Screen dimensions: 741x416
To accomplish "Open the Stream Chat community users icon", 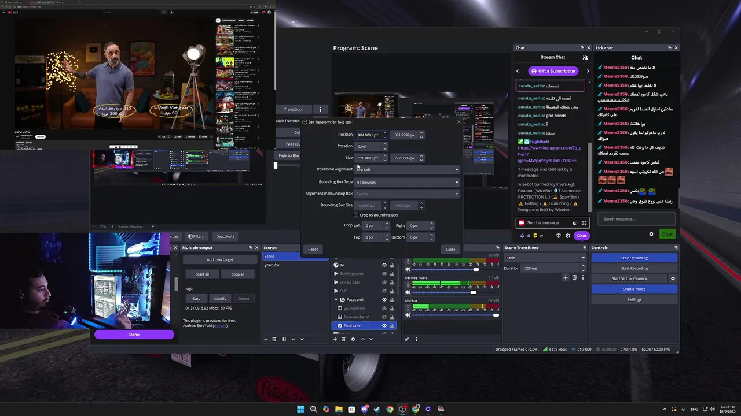I will click(x=585, y=57).
